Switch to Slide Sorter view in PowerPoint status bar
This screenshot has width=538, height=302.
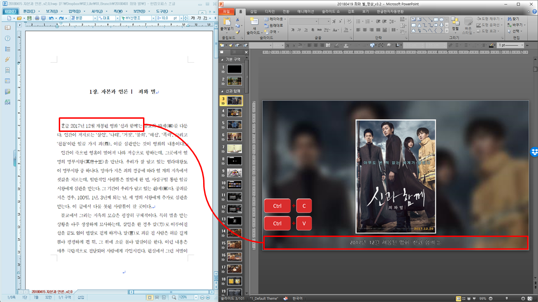(464, 298)
